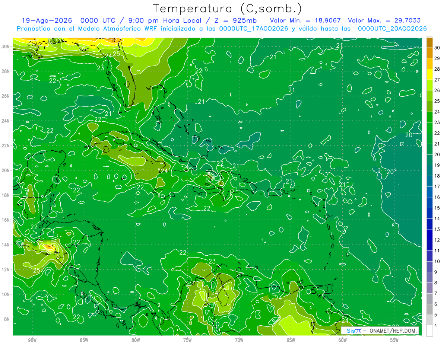The image size is (447, 345).
Task: Click longitude axis label "80W"
Action: pos(136,340)
